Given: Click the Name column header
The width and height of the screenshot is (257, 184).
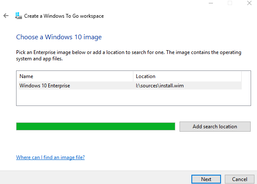Looking at the screenshot, I should point(76,76).
